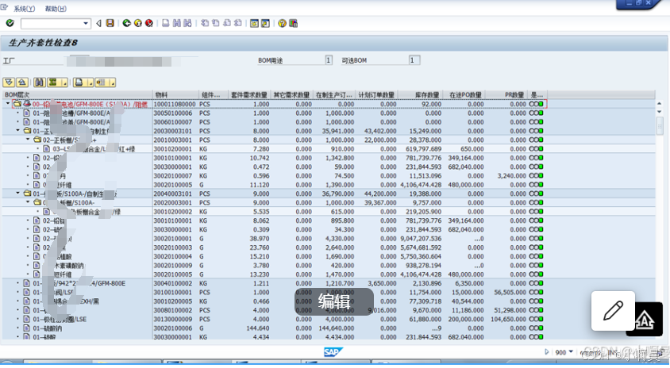The height and width of the screenshot is (368, 670).
Task: Click the PR数量 column header
Action: (x=506, y=94)
